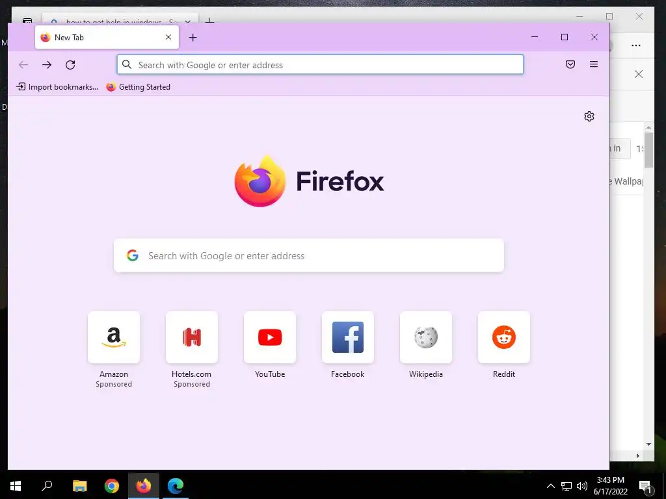666x499 pixels.
Task: Open Reddit shortcut tile
Action: tap(504, 337)
